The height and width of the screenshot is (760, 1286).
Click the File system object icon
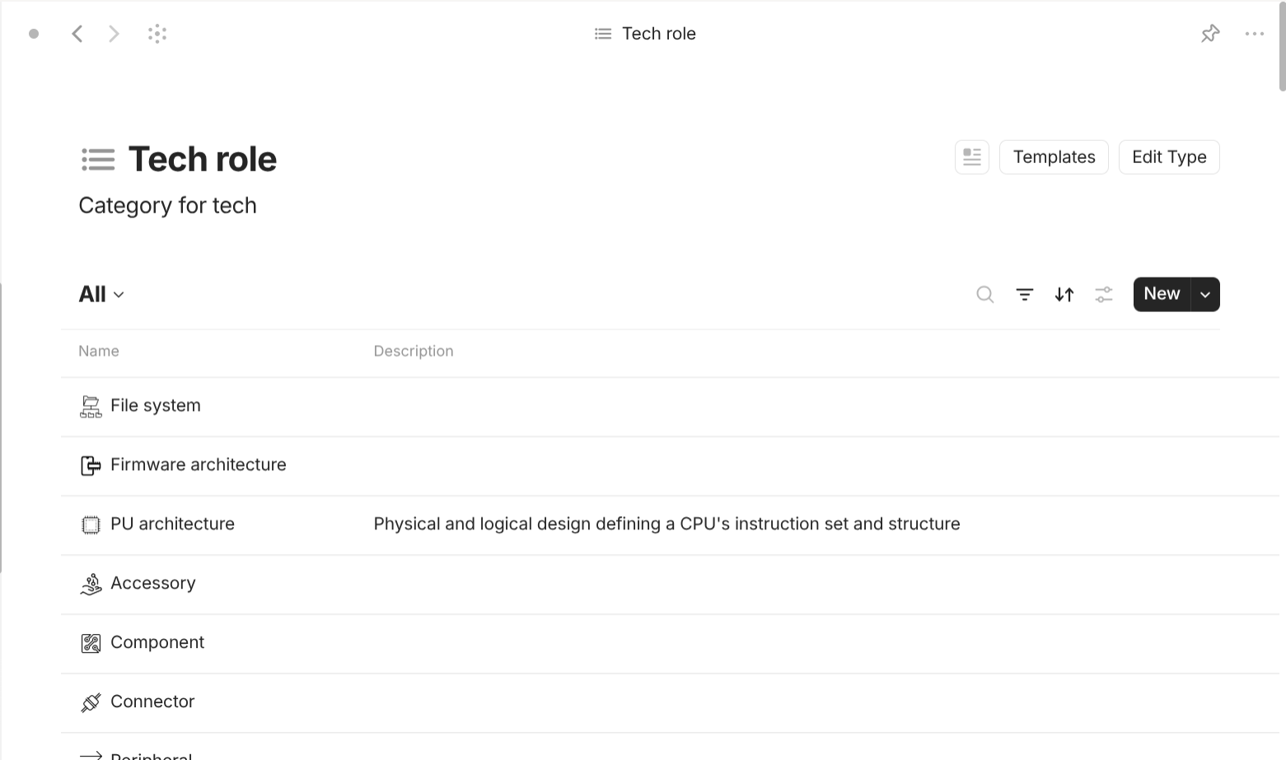click(91, 405)
